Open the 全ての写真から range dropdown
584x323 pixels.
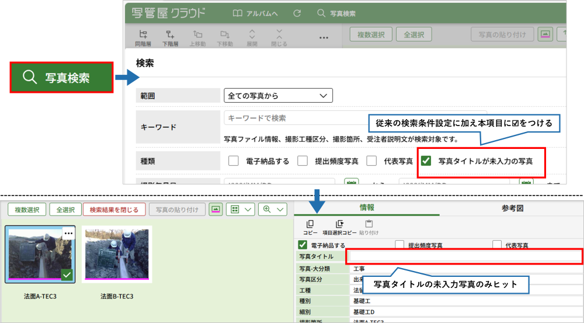coord(278,95)
